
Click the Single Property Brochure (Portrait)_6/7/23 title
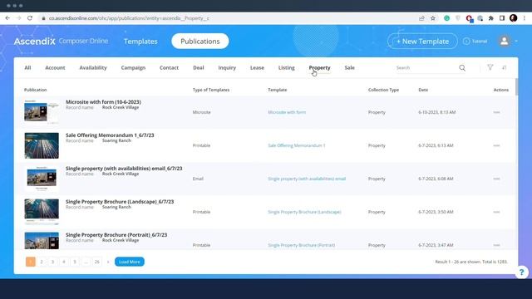(116, 234)
